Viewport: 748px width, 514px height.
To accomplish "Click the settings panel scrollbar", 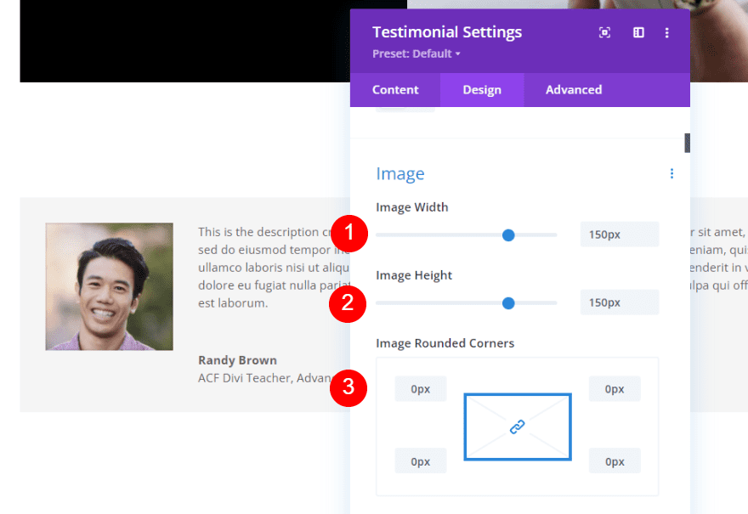I will (x=687, y=143).
